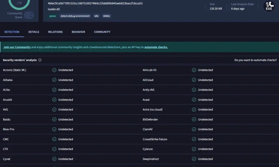This screenshot has height=167, width=279.
Task: Click the check icon in the Arcabit row
Action: 54,99
